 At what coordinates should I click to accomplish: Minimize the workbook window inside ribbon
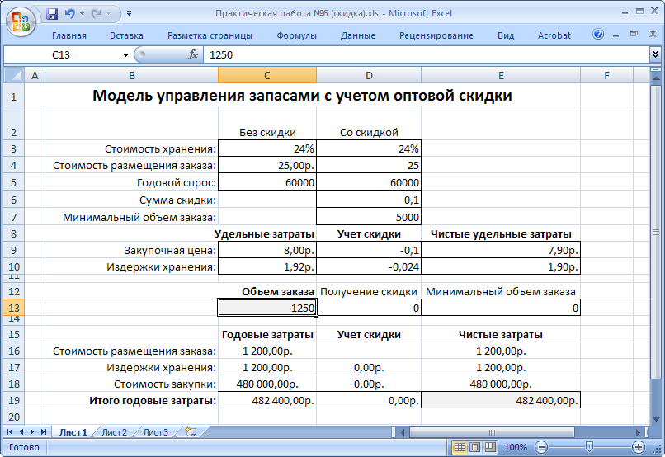pyautogui.click(x=615, y=35)
